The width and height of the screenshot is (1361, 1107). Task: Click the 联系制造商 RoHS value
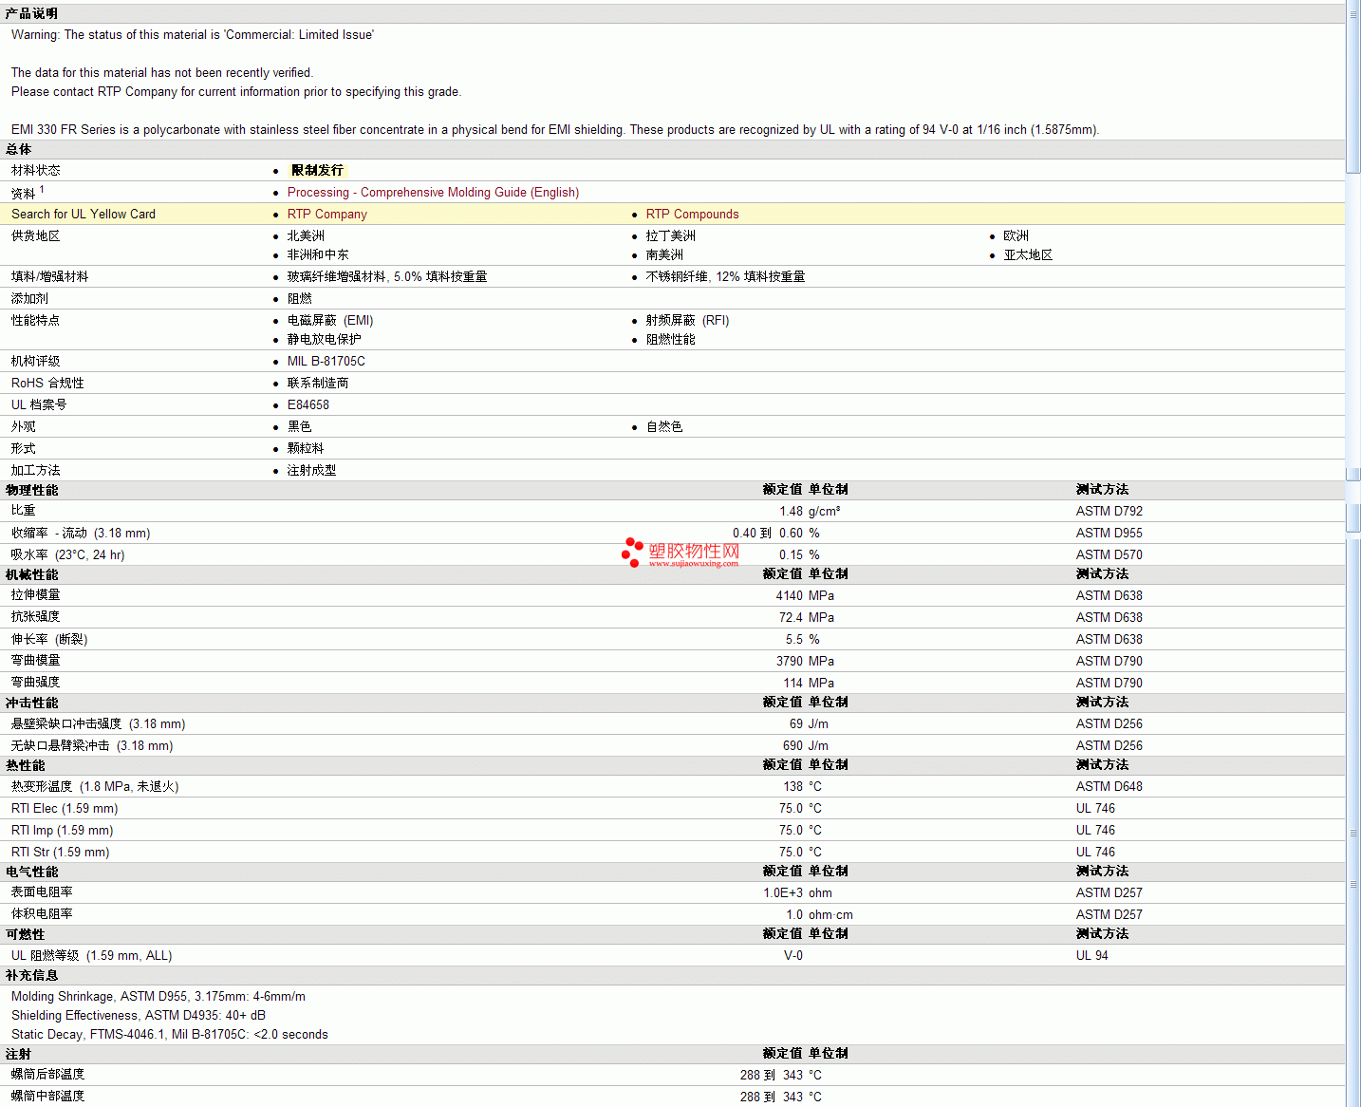pos(318,383)
